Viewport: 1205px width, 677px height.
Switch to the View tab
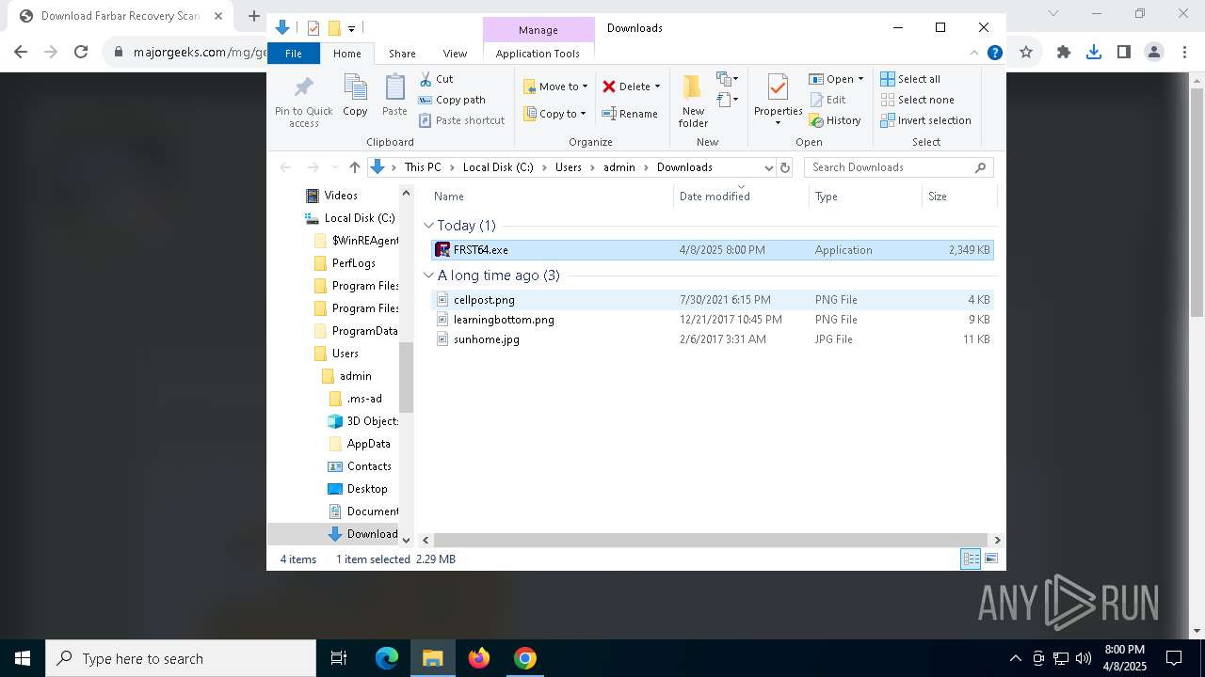tap(455, 54)
